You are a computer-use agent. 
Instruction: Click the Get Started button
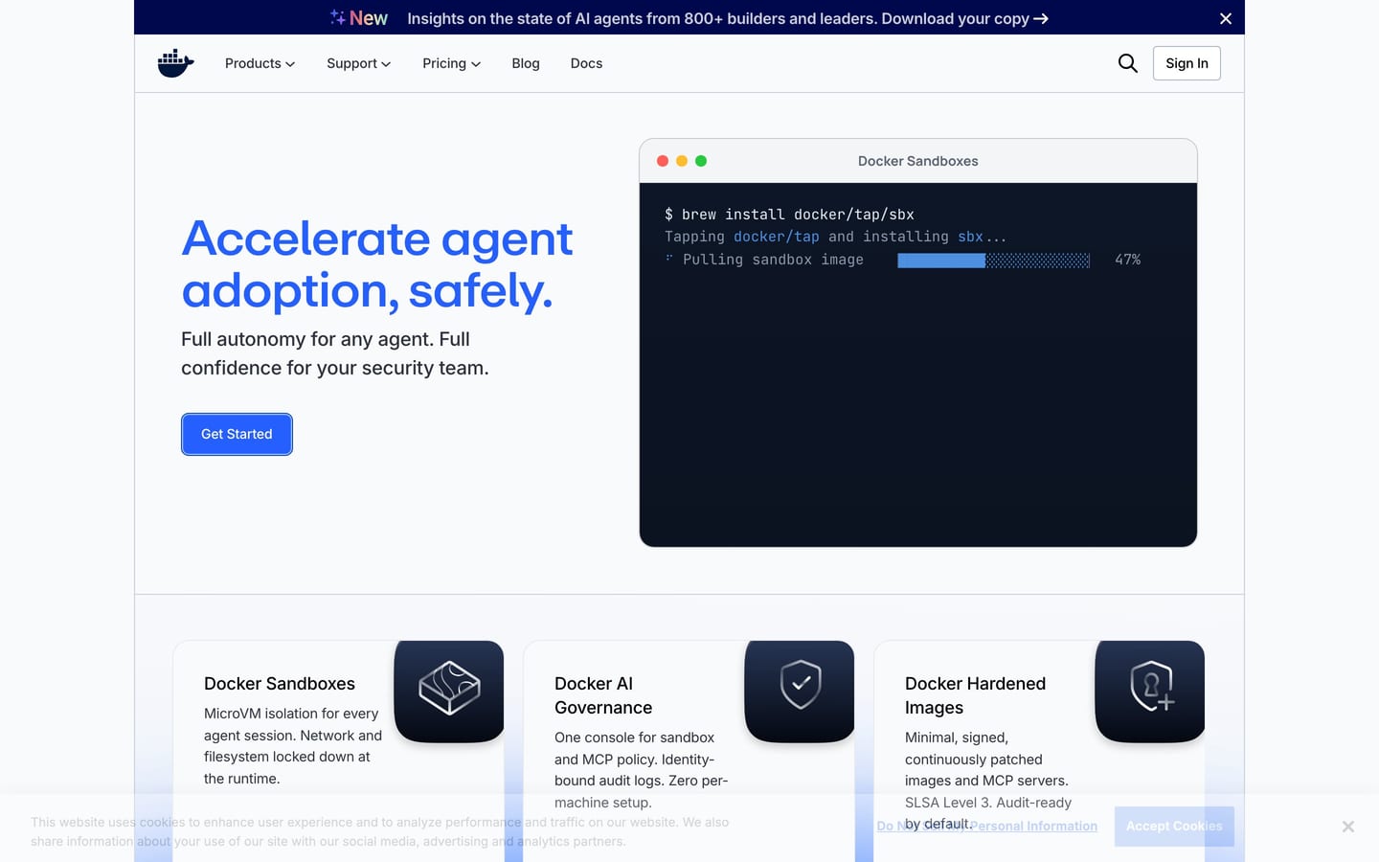coord(237,434)
